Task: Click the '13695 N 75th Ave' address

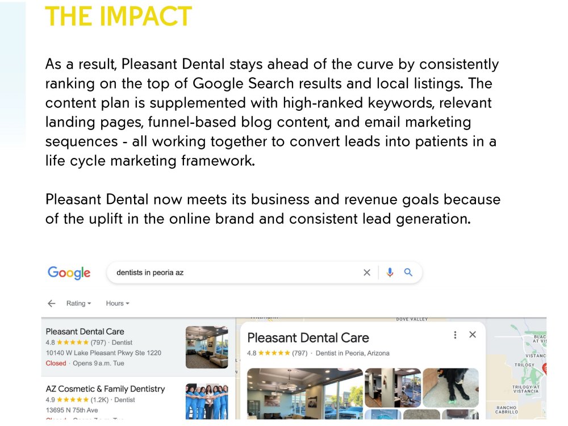Action: coord(72,410)
